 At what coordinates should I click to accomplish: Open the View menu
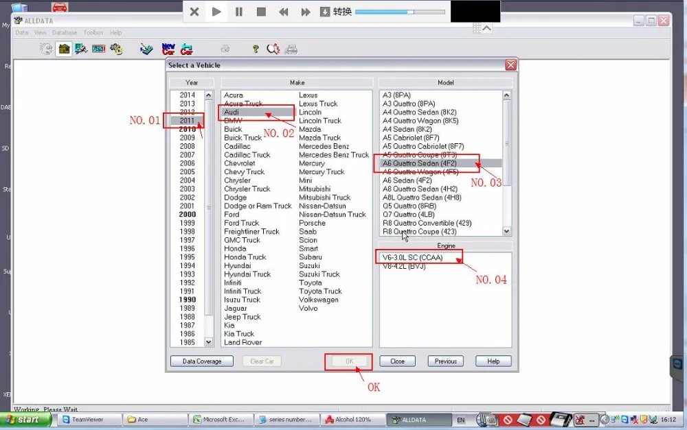point(40,33)
